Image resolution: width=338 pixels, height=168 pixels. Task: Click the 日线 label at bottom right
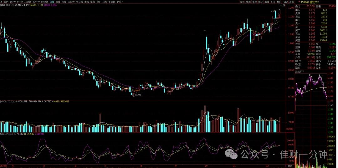(x=290, y=166)
